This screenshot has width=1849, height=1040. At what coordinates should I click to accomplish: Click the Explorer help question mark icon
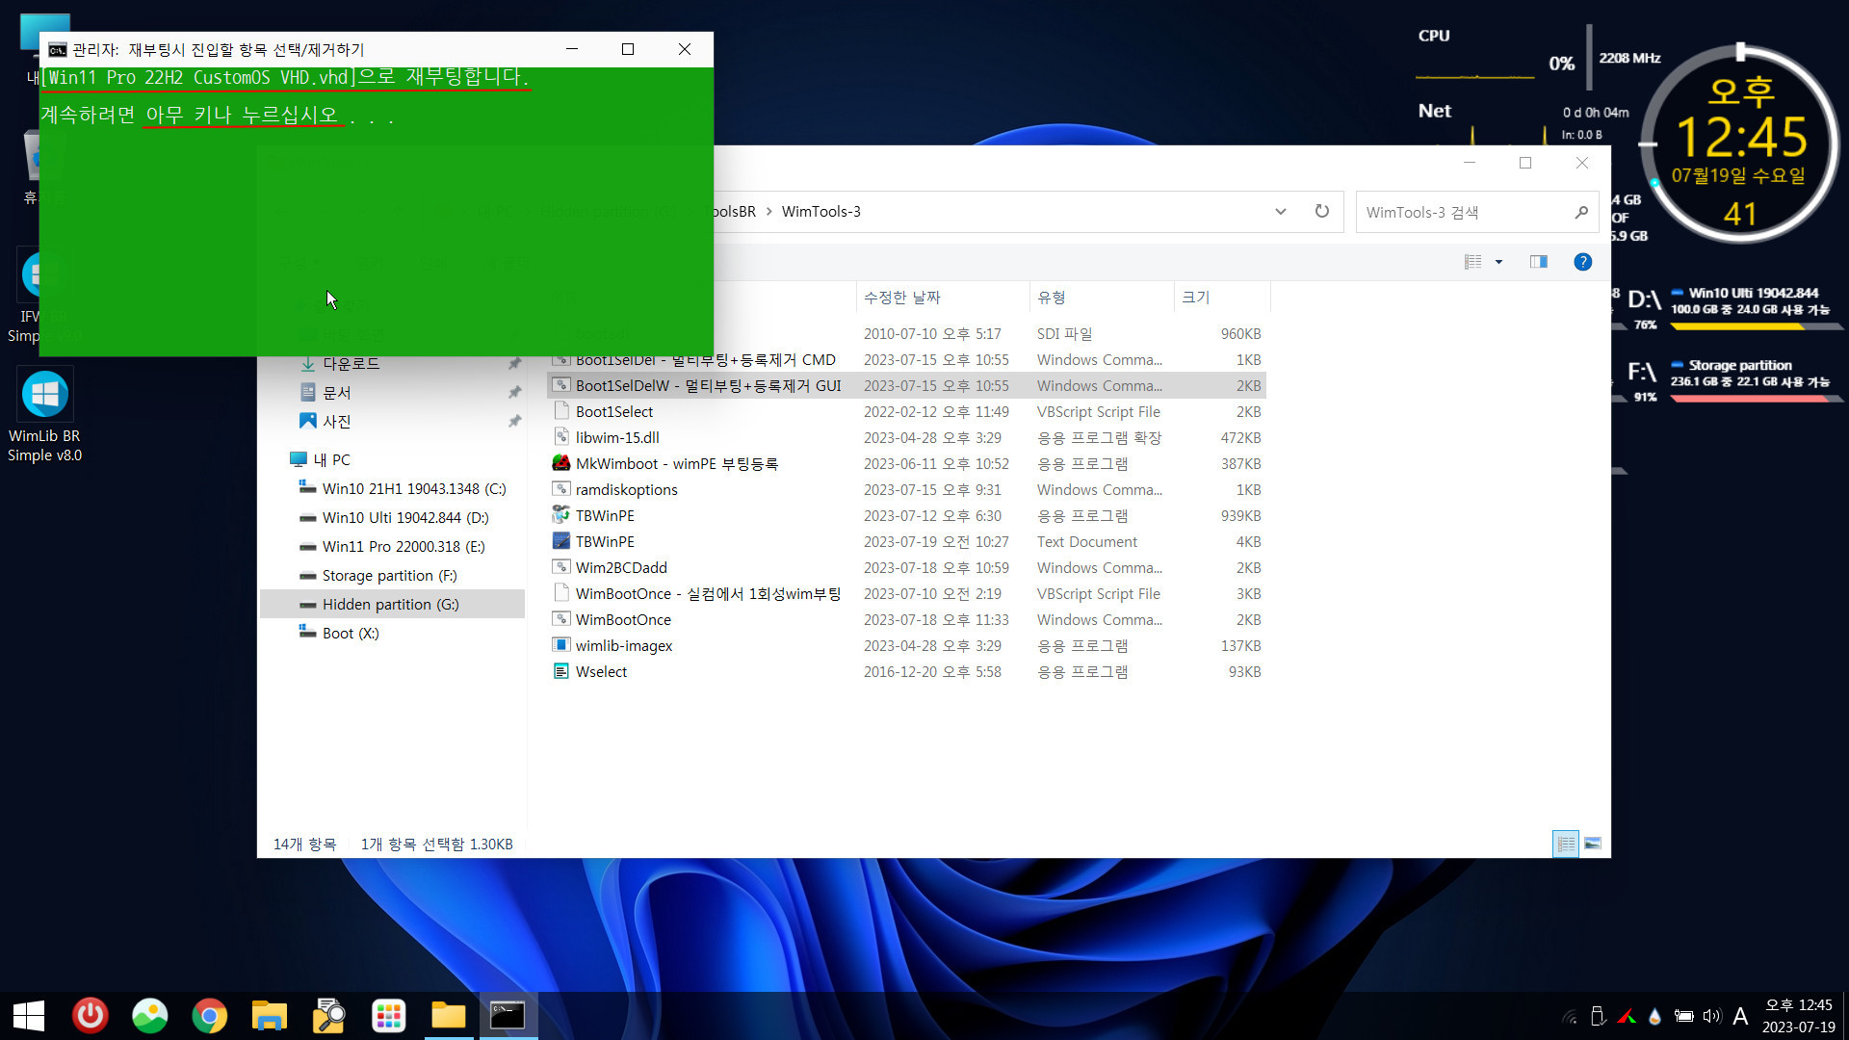1582,262
